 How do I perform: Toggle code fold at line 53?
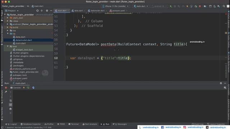coord(65,26)
